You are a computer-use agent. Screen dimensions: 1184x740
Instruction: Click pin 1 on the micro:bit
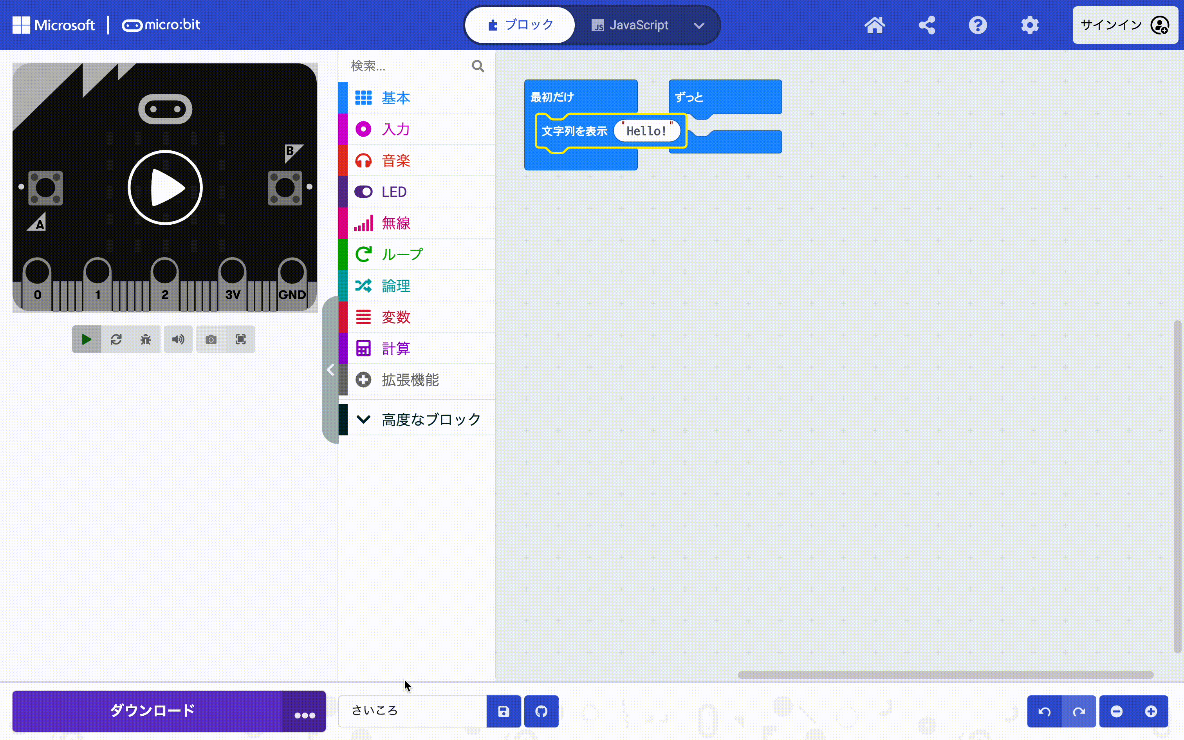coord(97,284)
